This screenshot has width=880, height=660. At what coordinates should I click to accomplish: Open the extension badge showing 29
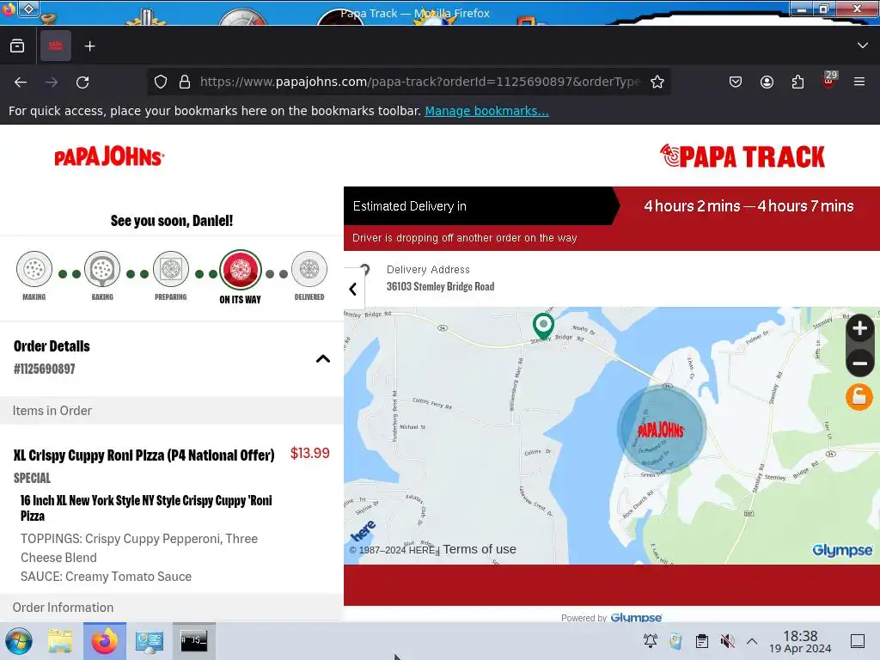pyautogui.click(x=829, y=80)
